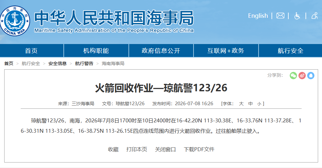Image resolution: width=322 pixels, height=168 pixels.
Task: Set font size to 小
Action: click(259, 104)
